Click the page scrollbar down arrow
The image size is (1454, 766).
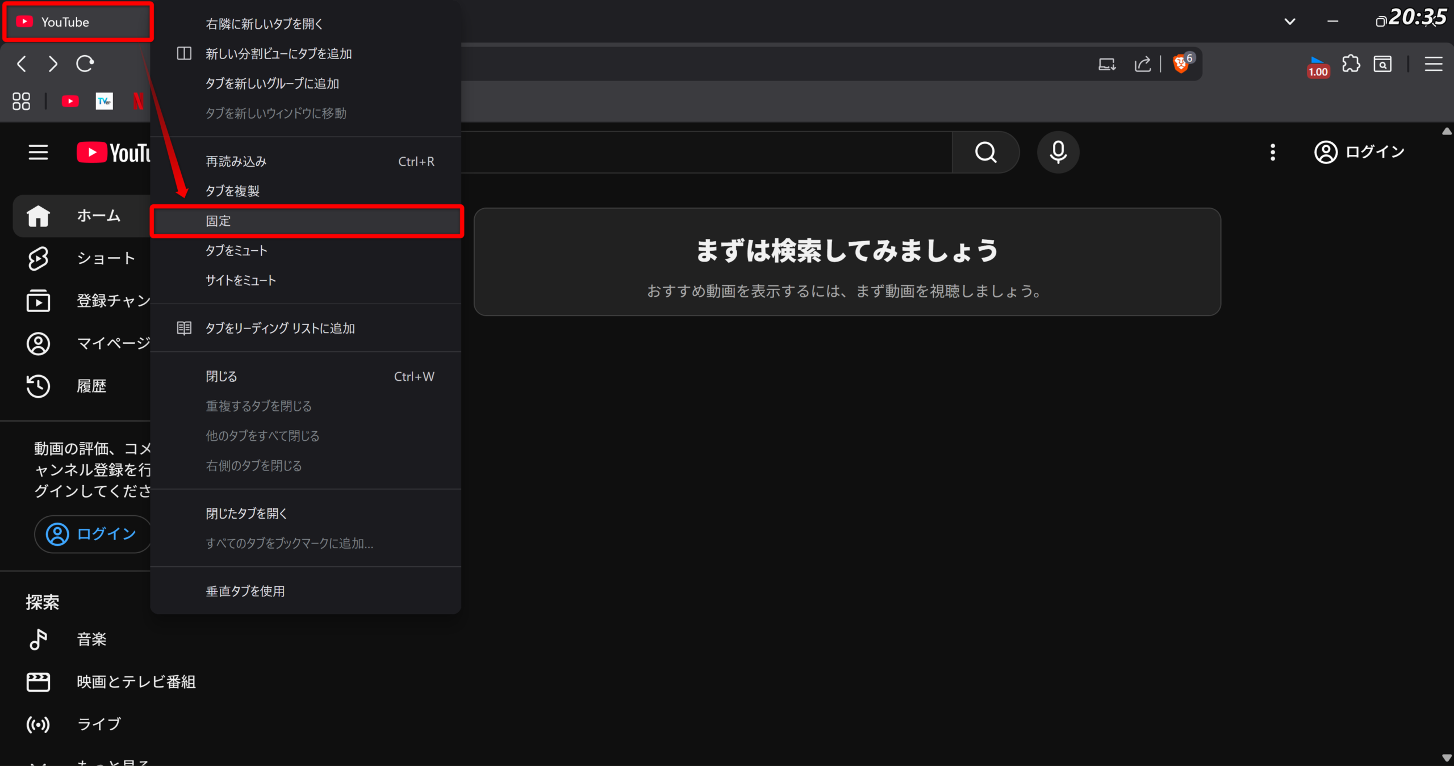point(1447,758)
